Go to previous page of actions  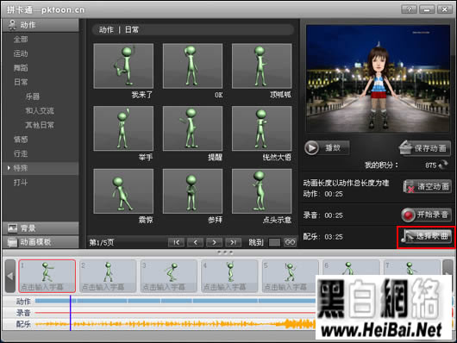[195, 242]
